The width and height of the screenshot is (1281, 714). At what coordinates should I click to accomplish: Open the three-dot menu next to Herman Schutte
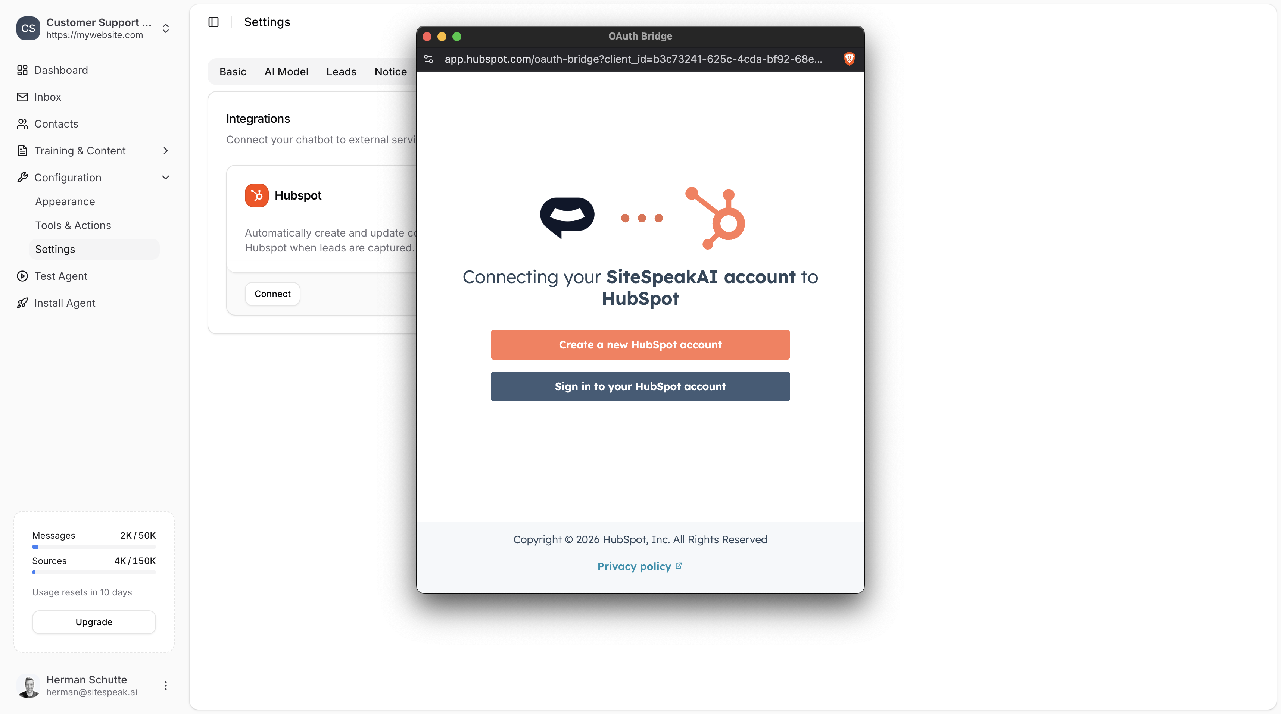coord(166,685)
